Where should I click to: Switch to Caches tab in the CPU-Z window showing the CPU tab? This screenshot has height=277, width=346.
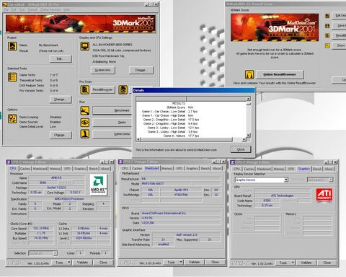click(25, 169)
